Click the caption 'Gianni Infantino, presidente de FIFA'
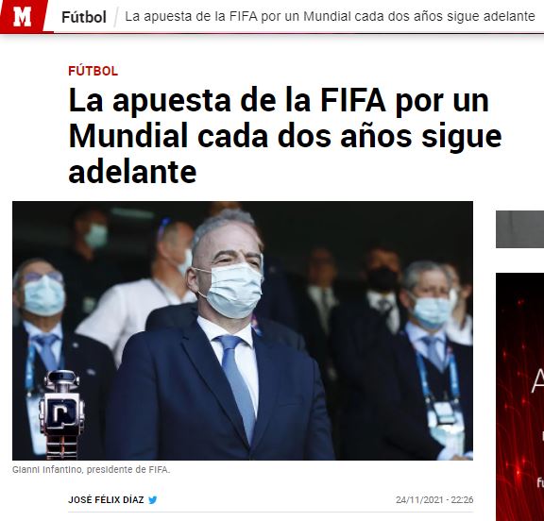The width and height of the screenshot is (544, 521). coord(92,470)
